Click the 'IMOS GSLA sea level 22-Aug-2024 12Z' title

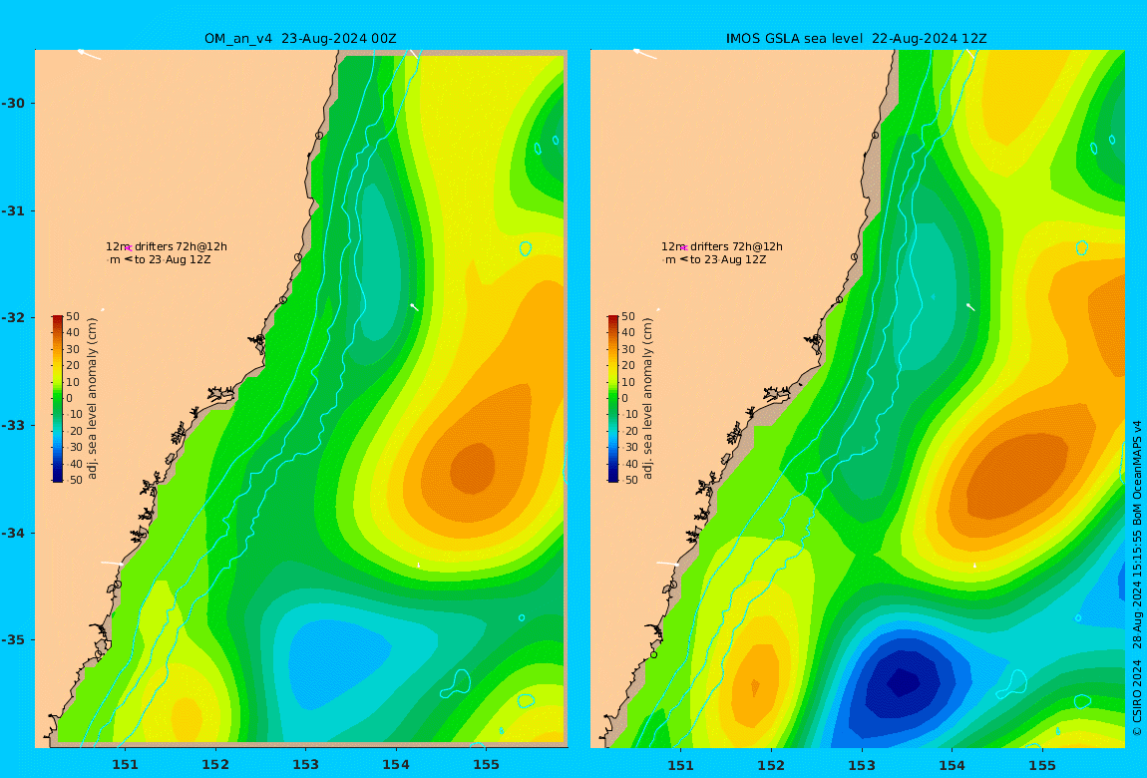click(856, 39)
